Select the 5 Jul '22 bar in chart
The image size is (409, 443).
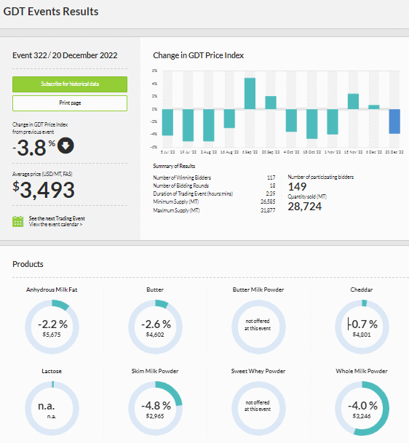167,122
